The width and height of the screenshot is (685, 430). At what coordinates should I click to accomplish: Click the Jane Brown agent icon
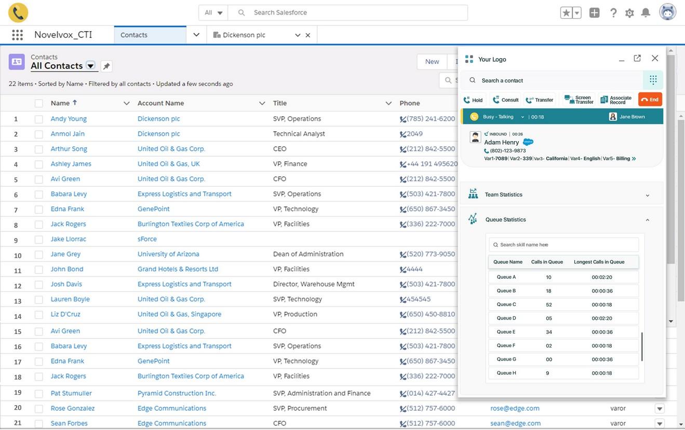613,117
